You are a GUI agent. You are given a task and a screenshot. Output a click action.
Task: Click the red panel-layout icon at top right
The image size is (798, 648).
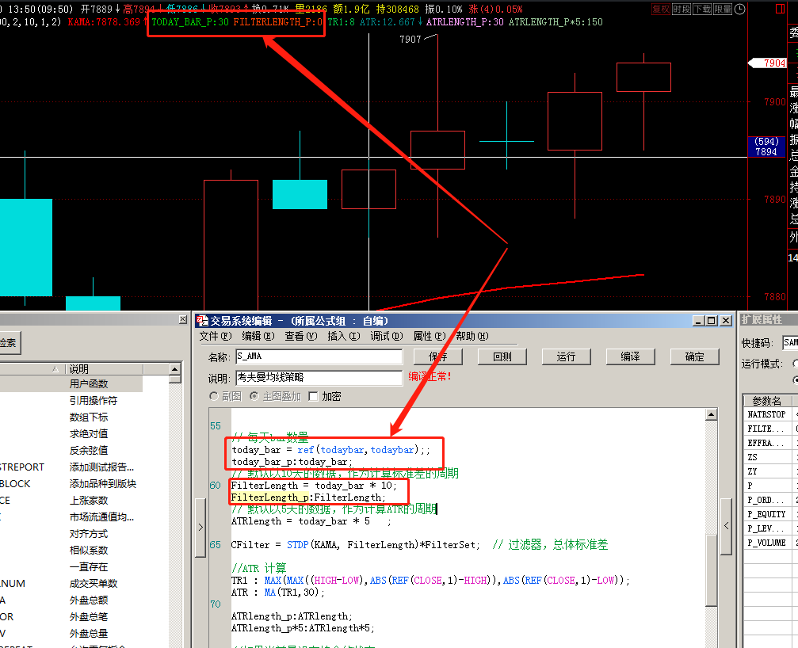780,10
